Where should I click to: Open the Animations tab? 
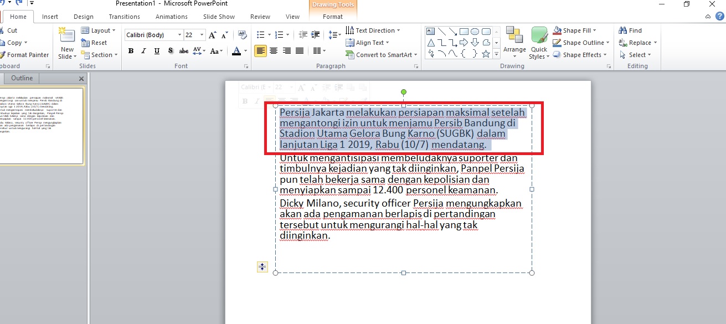click(172, 17)
